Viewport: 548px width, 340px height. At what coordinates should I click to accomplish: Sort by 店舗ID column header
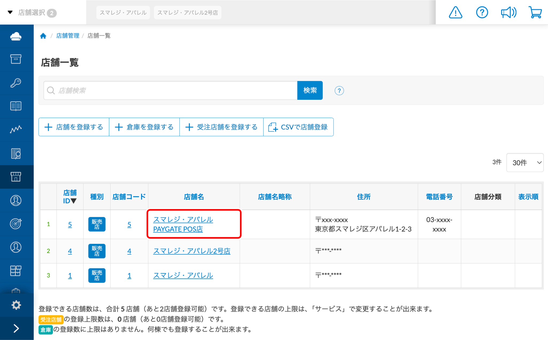tap(70, 197)
